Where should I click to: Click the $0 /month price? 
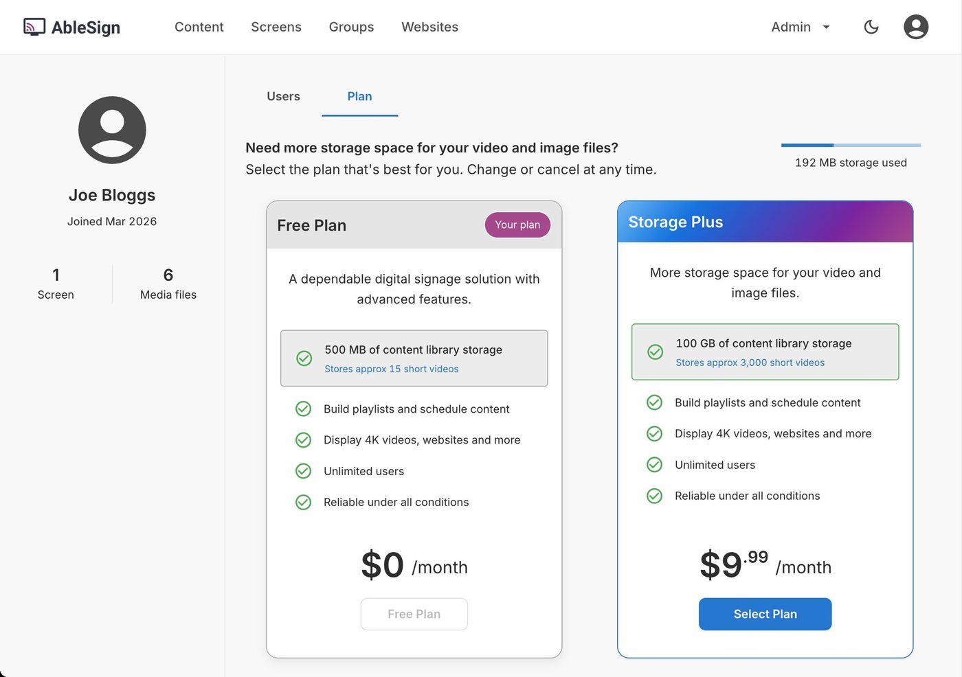pyautogui.click(x=414, y=565)
